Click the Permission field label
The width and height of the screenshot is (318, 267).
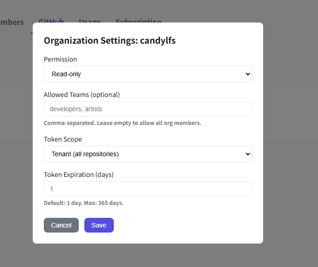point(60,59)
